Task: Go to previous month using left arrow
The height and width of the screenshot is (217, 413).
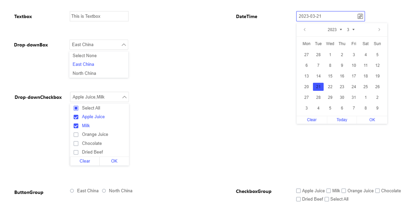Action: pyautogui.click(x=305, y=30)
